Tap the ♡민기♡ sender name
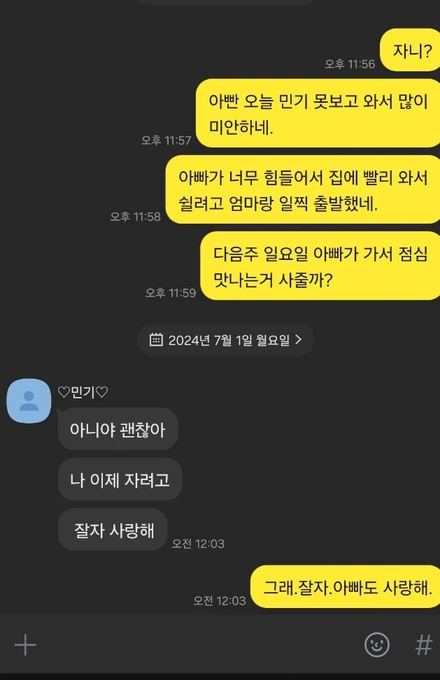The height and width of the screenshot is (680, 440). pyautogui.click(x=83, y=393)
